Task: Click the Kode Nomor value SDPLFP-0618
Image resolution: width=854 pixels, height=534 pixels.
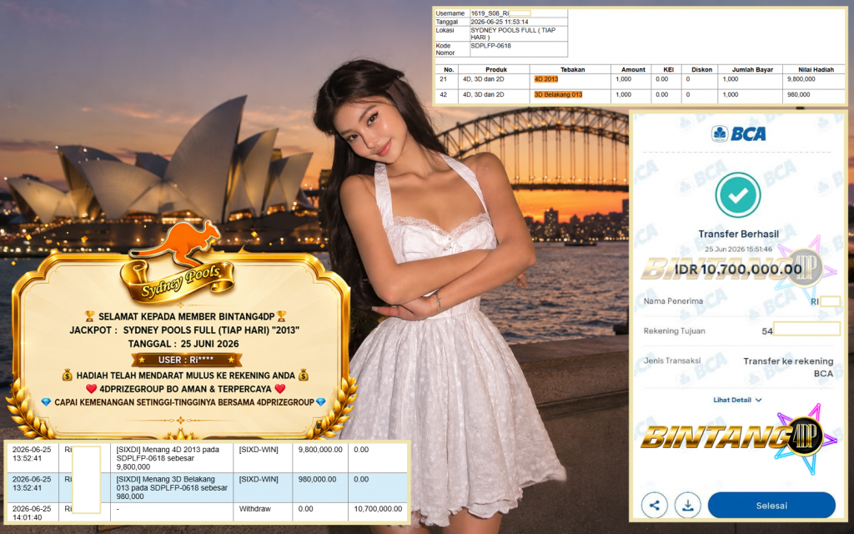Action: point(490,46)
